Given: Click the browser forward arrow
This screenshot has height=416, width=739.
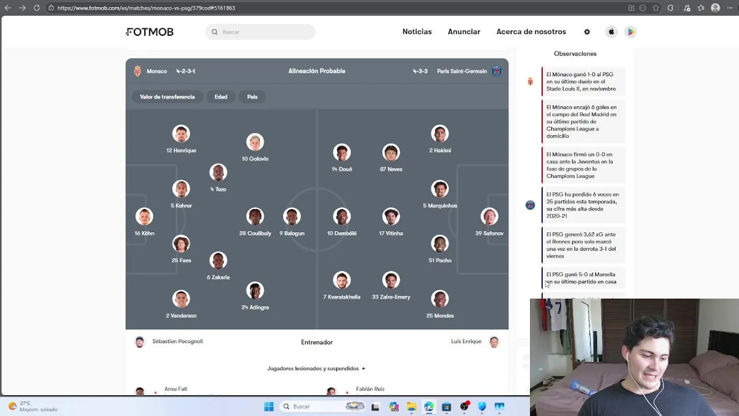Looking at the screenshot, I should pyautogui.click(x=22, y=8).
